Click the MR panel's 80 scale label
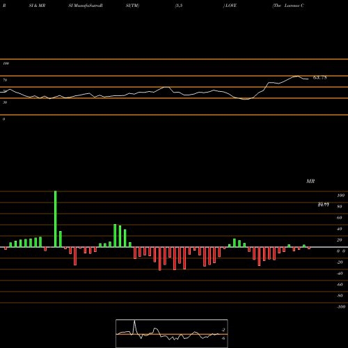Viewport: 348px width, 348px height. pos(340,207)
